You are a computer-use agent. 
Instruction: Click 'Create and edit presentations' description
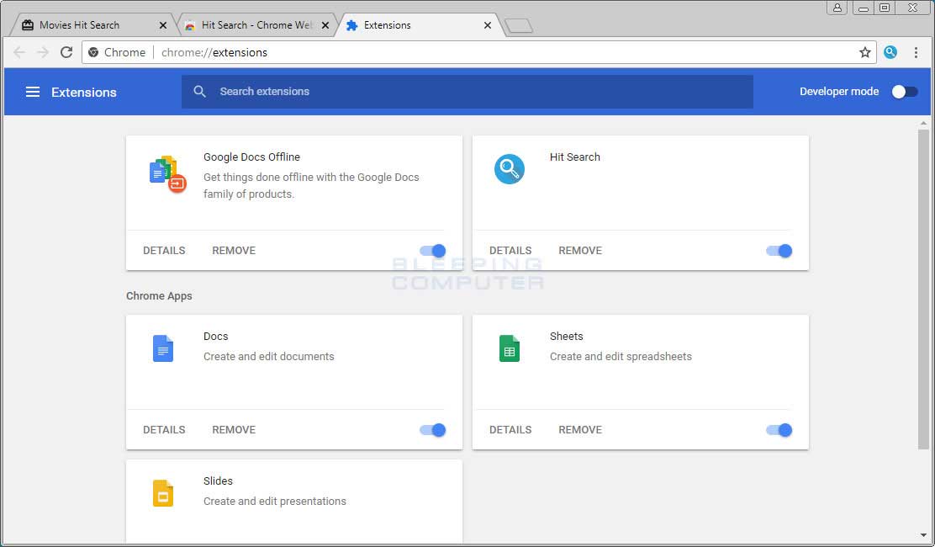point(275,501)
